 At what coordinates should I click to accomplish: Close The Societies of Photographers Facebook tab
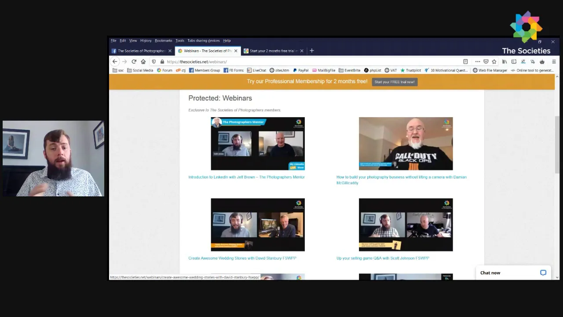(170, 51)
